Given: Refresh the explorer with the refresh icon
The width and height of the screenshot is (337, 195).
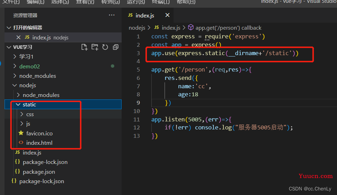Looking at the screenshot, I should 105,47.
